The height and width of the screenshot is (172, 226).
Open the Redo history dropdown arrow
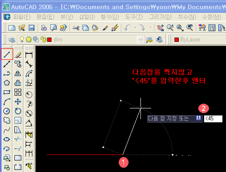pyautogui.click(x=151, y=27)
